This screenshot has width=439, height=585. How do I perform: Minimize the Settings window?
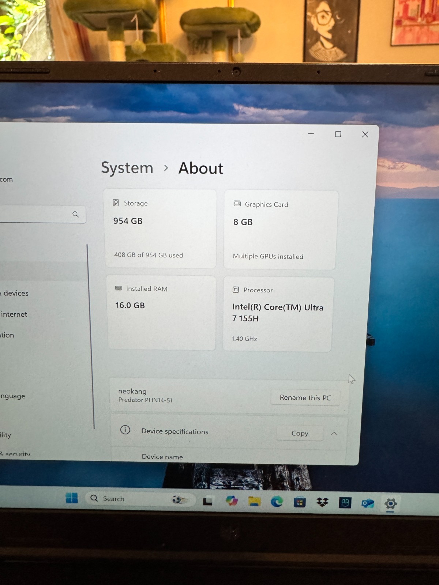(x=311, y=134)
